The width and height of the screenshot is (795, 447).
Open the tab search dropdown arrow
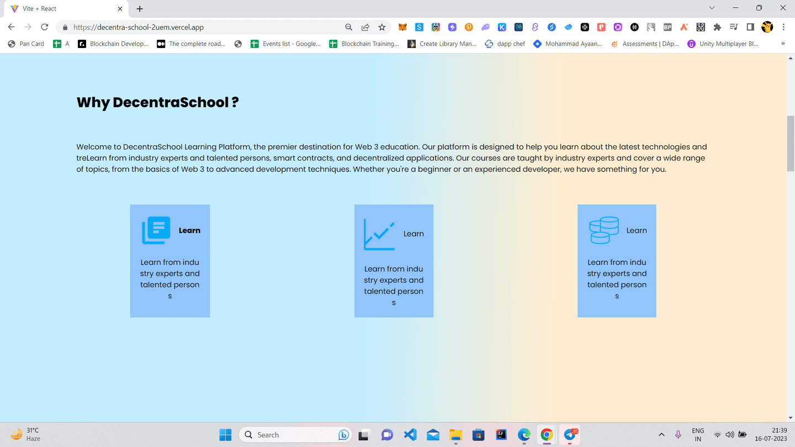[712, 8]
